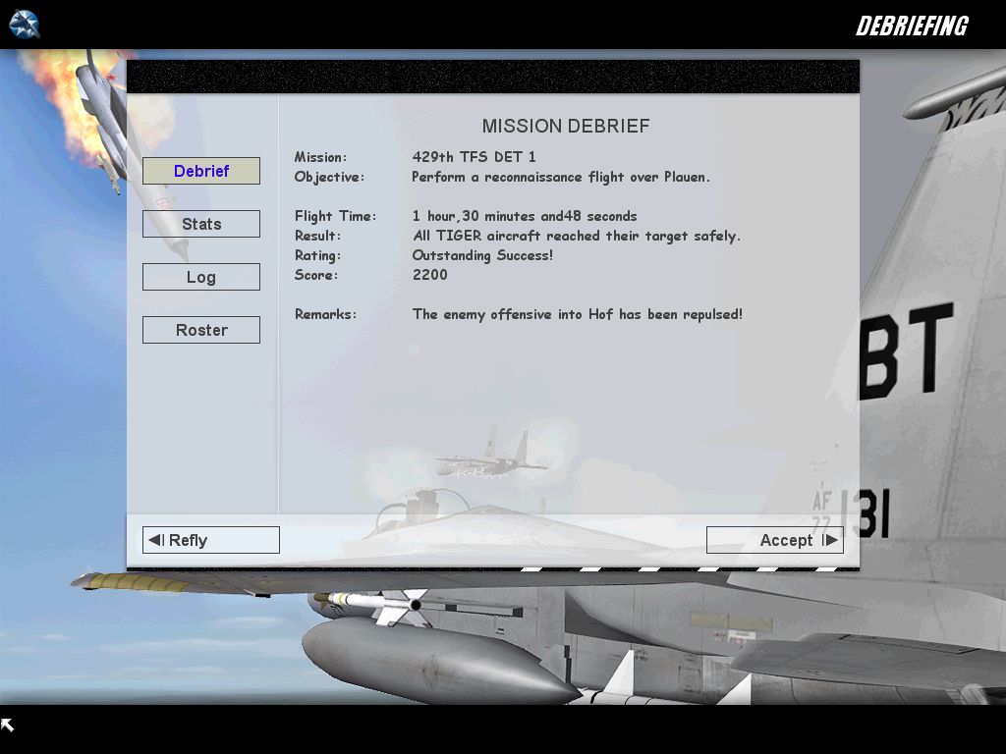Switch to the Log tab
This screenshot has height=754, width=1006.
coord(201,277)
